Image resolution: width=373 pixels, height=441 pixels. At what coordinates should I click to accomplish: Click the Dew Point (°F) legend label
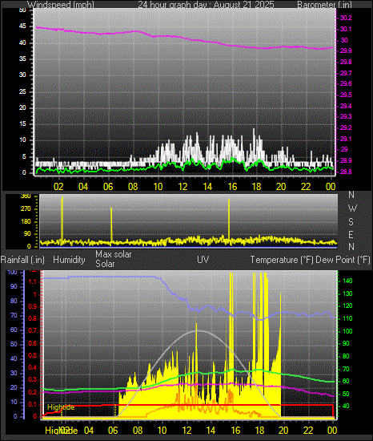[343, 260]
